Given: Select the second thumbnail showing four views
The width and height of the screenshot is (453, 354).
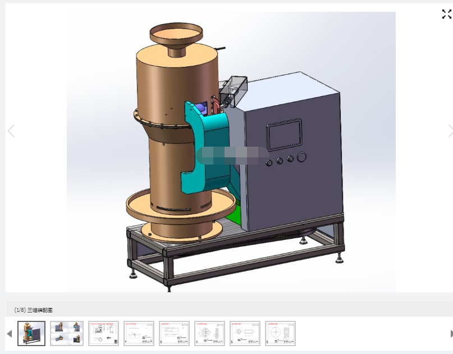Looking at the screenshot, I should (67, 333).
